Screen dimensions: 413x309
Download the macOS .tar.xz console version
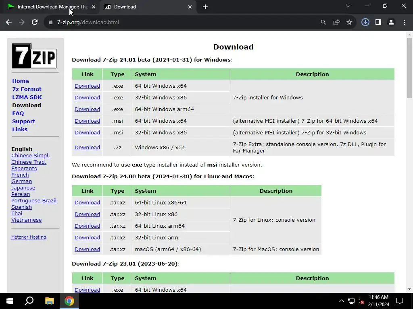click(x=87, y=249)
